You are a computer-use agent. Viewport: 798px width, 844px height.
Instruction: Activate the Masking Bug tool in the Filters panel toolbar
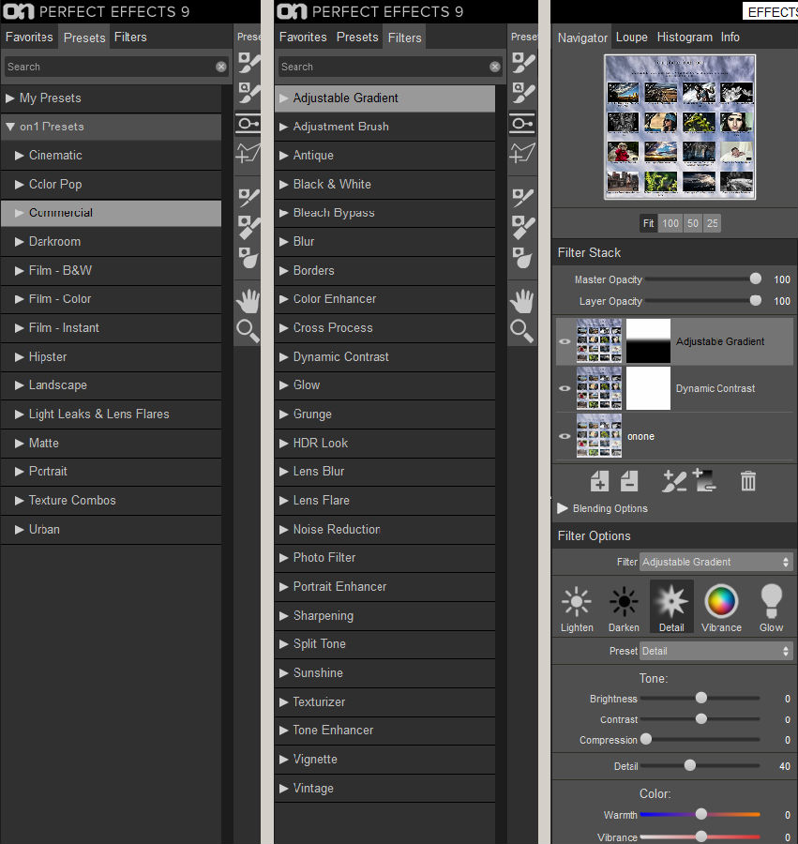pyautogui.click(x=522, y=124)
